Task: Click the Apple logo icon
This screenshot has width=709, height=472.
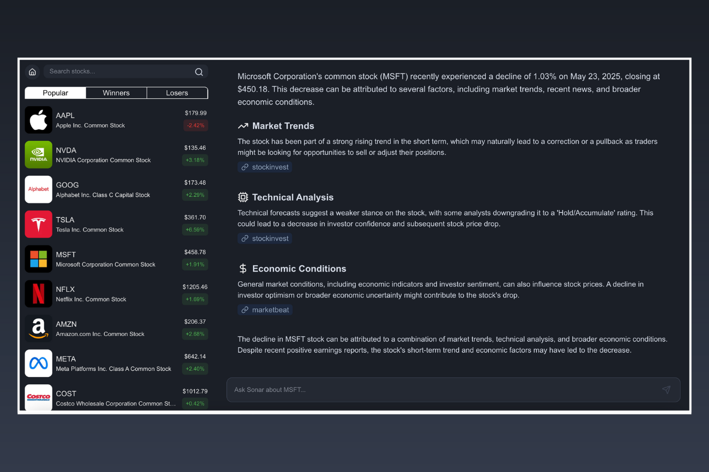Action: coord(39,120)
